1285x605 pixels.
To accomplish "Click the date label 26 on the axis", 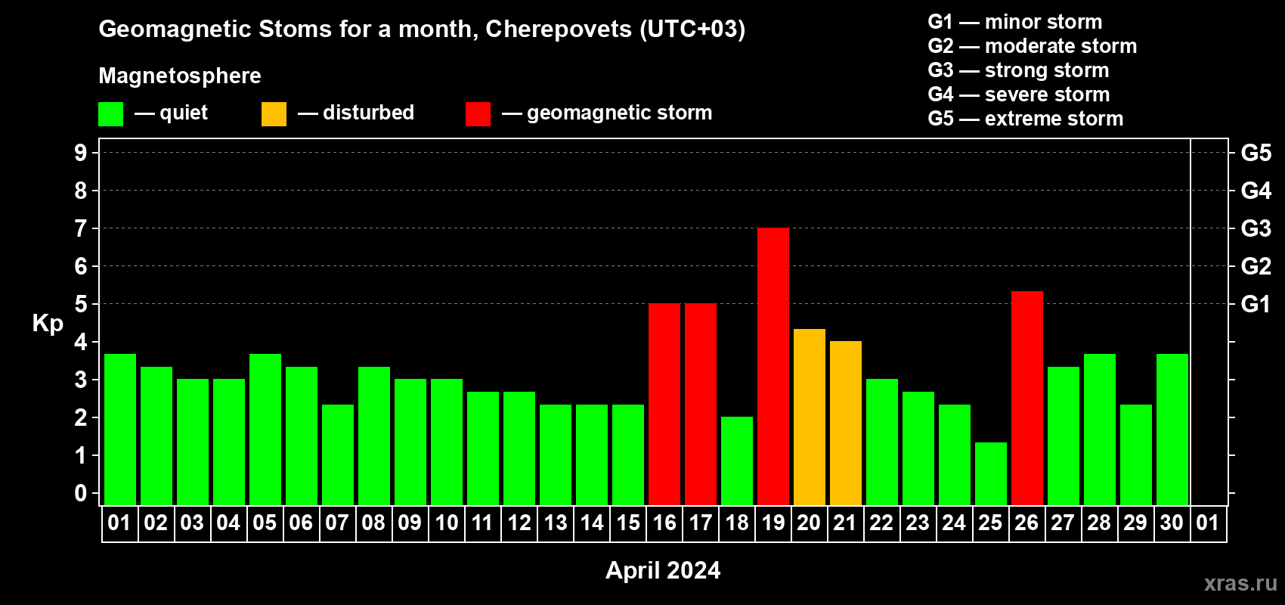I will tap(1026, 523).
